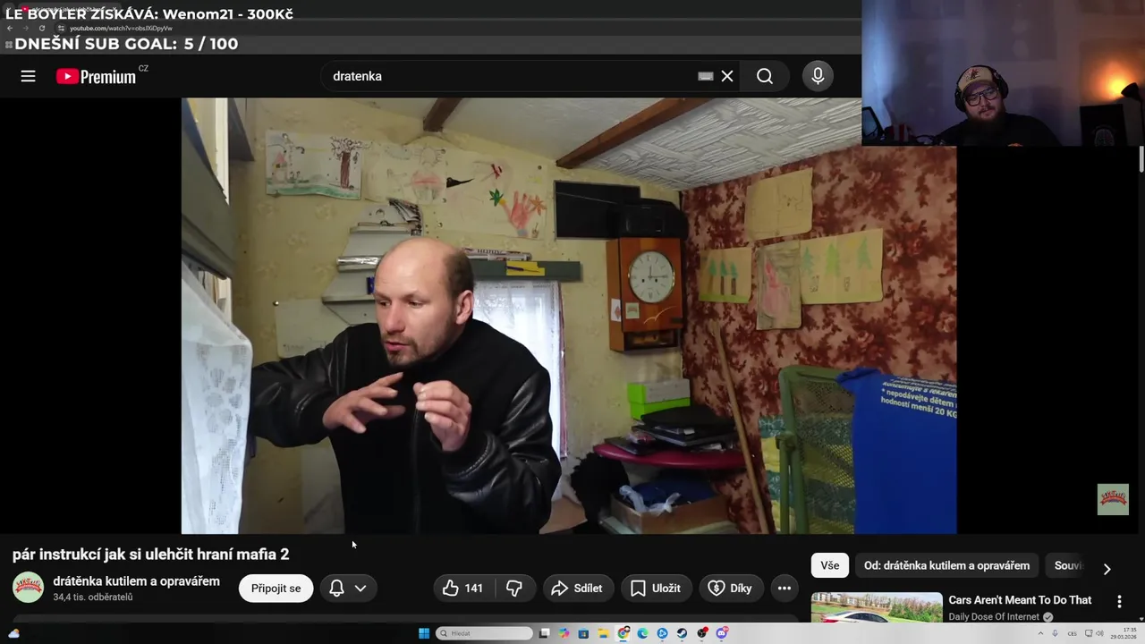1145x644 pixels.
Task: Click the video player to pause
Action: 569,315
